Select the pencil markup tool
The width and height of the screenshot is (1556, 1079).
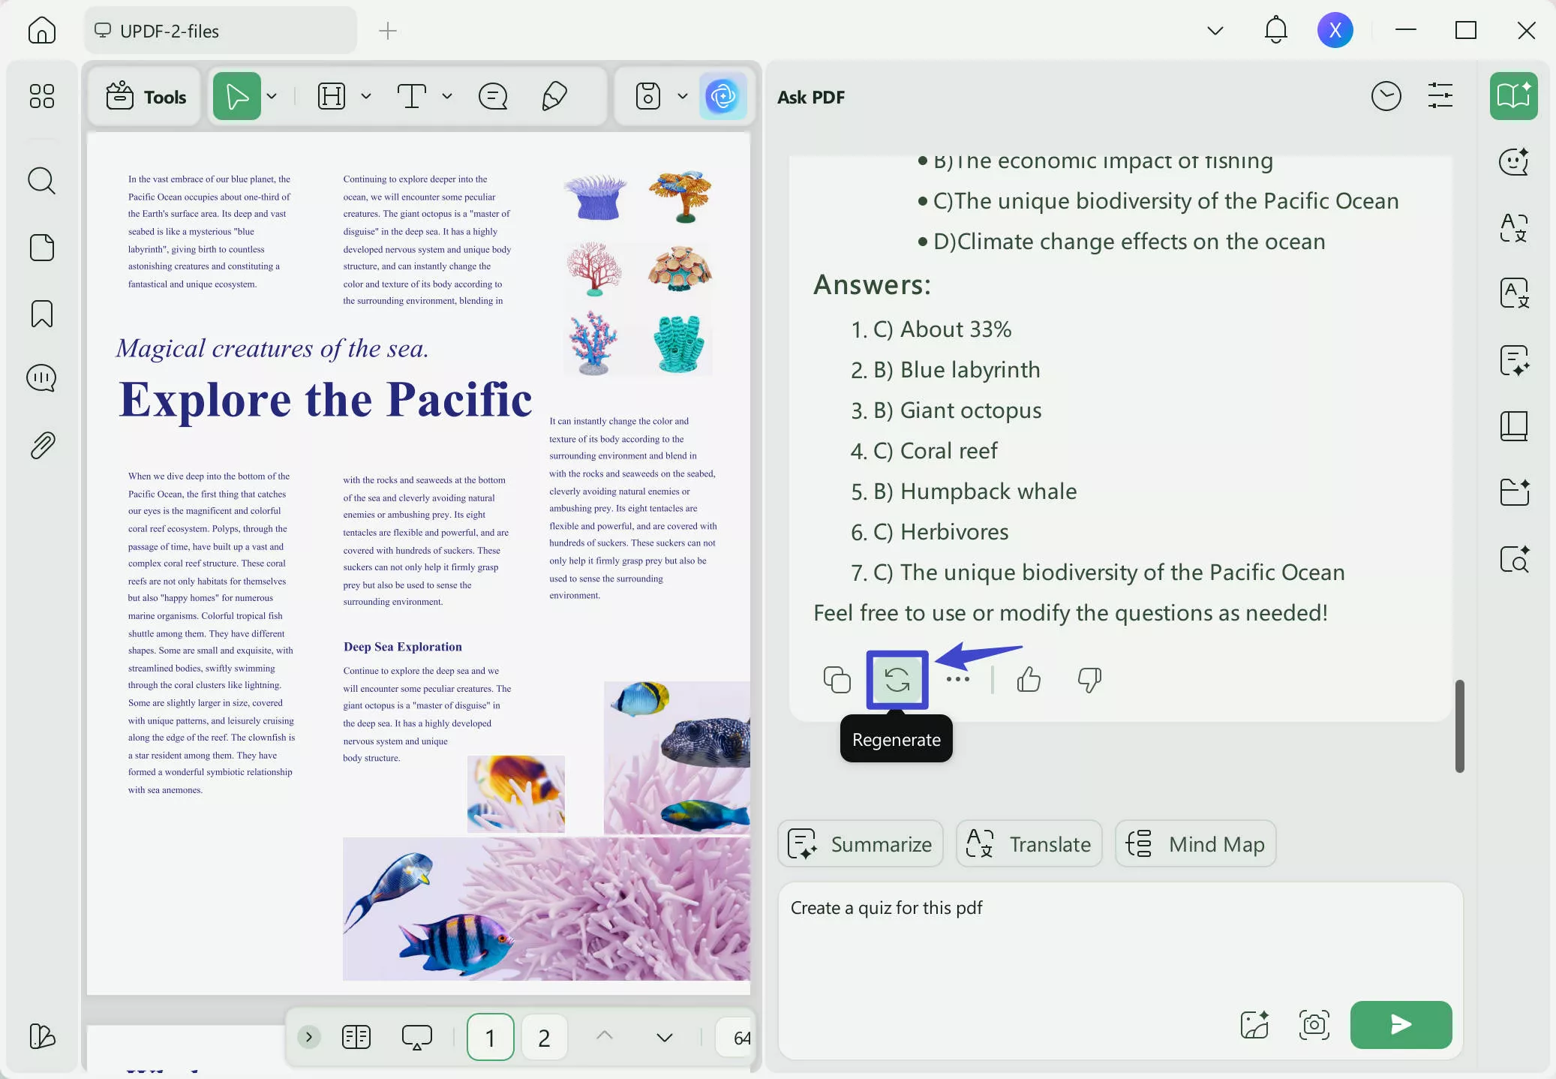coord(554,96)
